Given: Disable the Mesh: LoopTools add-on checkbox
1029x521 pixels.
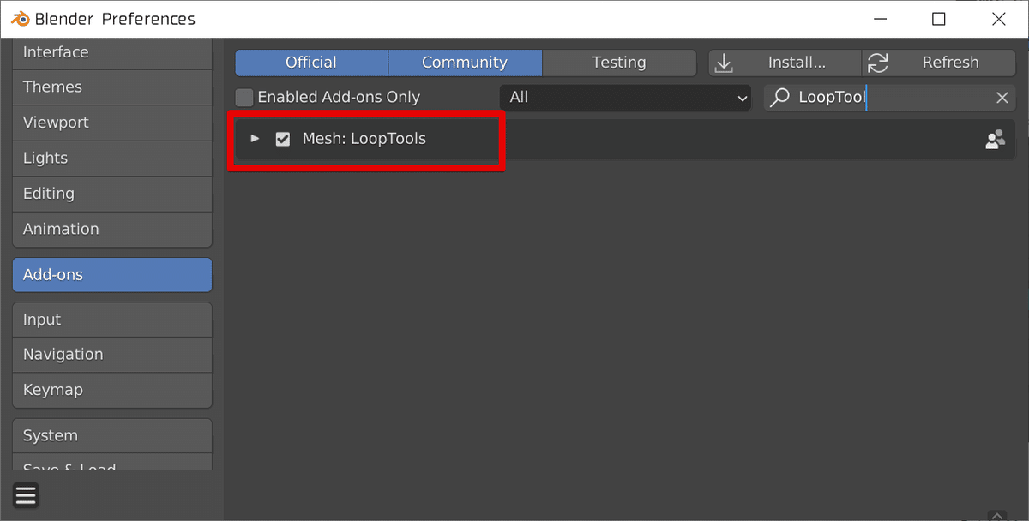Looking at the screenshot, I should click(x=283, y=139).
